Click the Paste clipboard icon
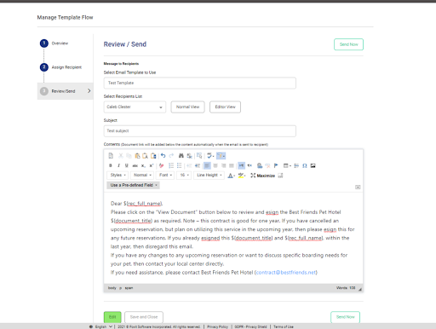This screenshot has height=329, width=436. click(137, 156)
